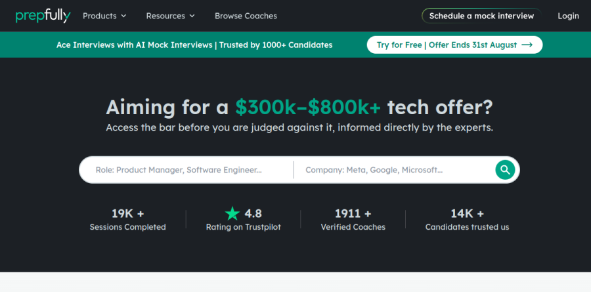
Task: Open the Resources menu
Action: 170,16
